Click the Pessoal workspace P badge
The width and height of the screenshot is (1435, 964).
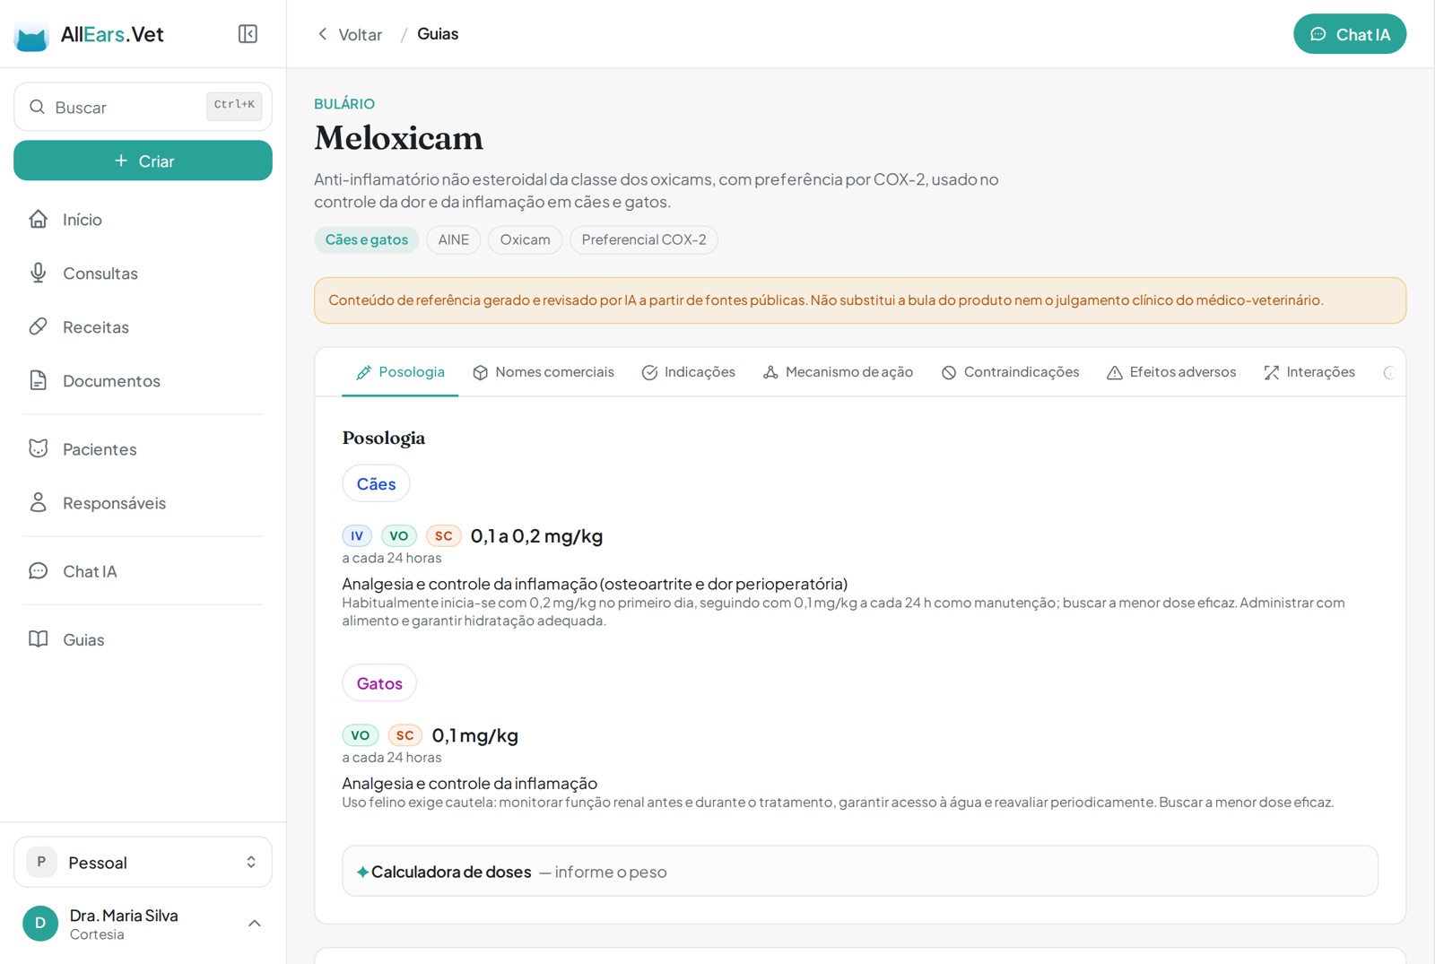41,862
